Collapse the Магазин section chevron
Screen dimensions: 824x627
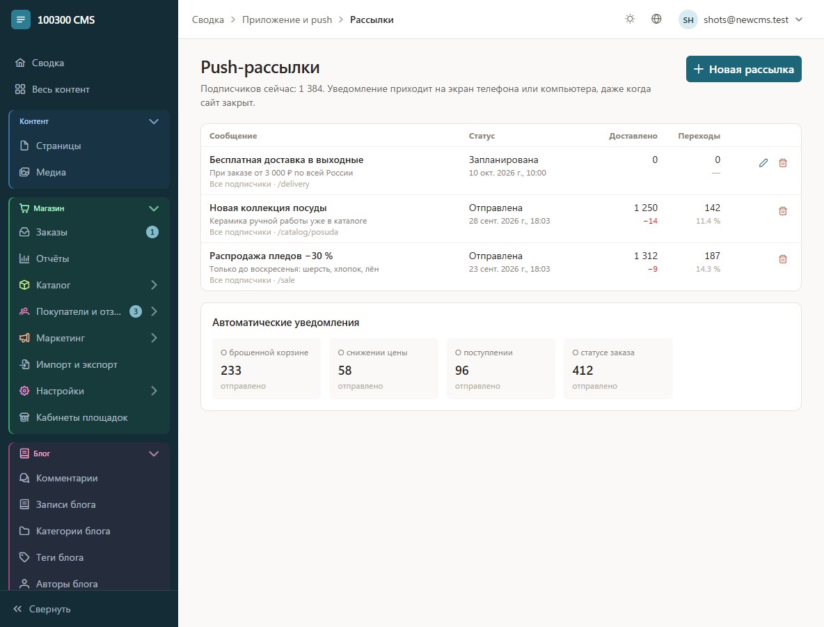(x=153, y=208)
